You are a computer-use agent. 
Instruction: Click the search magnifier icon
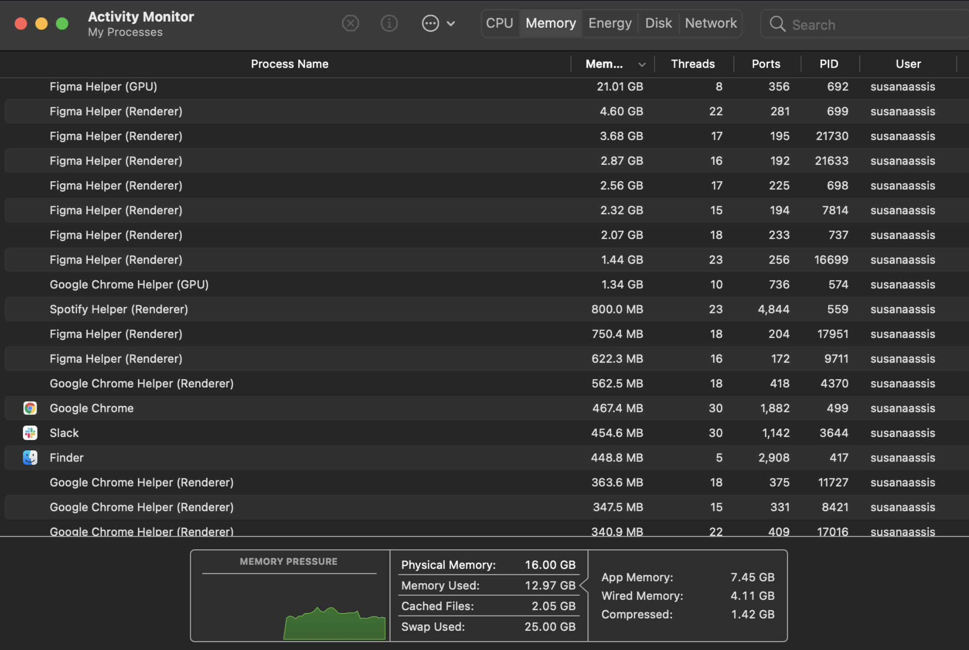click(777, 24)
